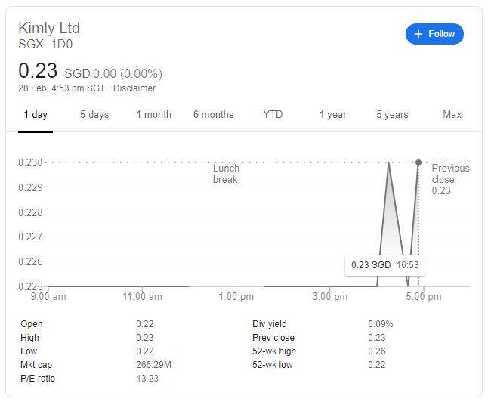This screenshot has height=402, width=491.
Task: Open the Disclaimer link
Action: coord(134,88)
